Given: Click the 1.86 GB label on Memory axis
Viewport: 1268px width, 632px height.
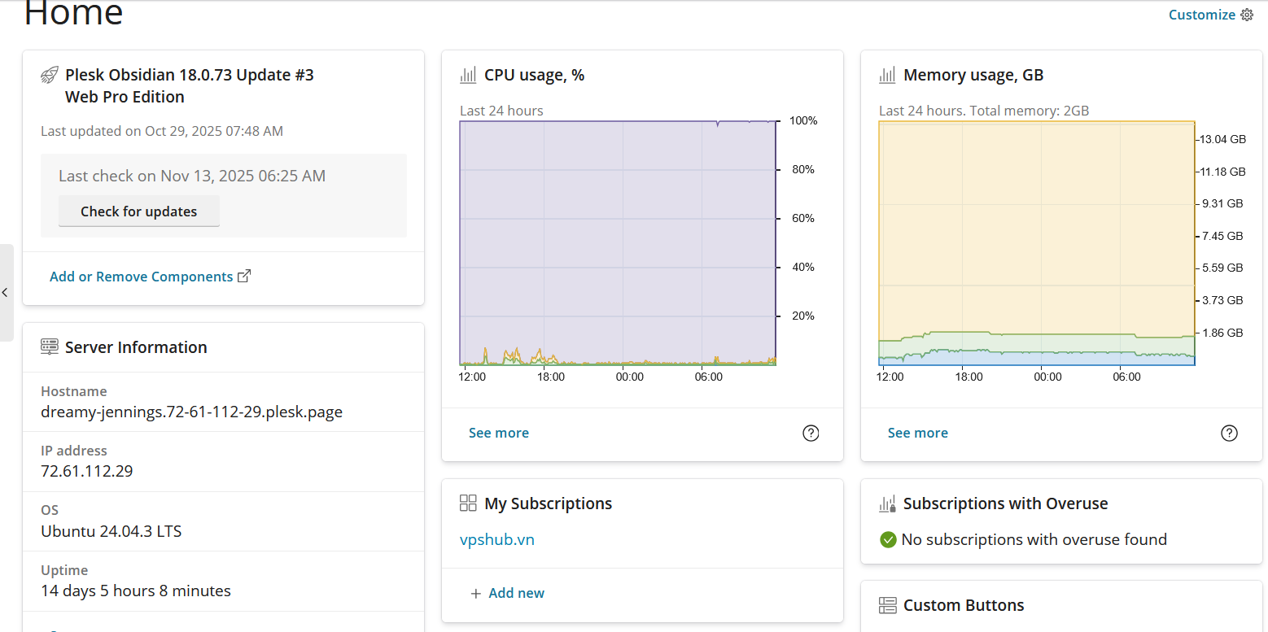Looking at the screenshot, I should (1222, 333).
